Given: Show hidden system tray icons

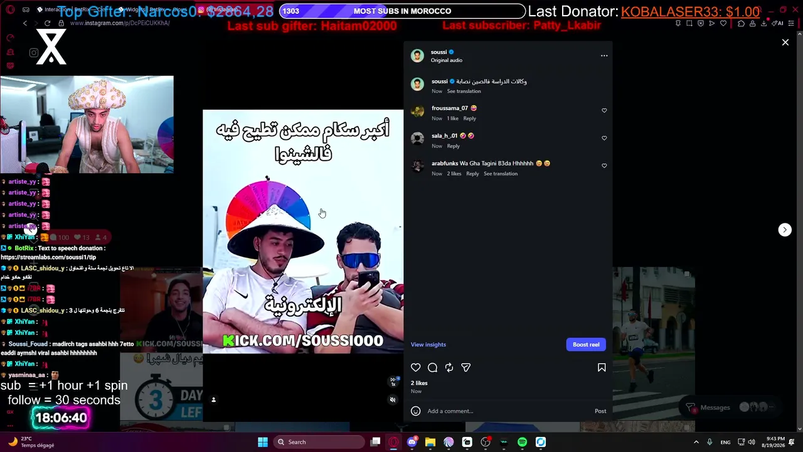Looking at the screenshot, I should click(696, 442).
